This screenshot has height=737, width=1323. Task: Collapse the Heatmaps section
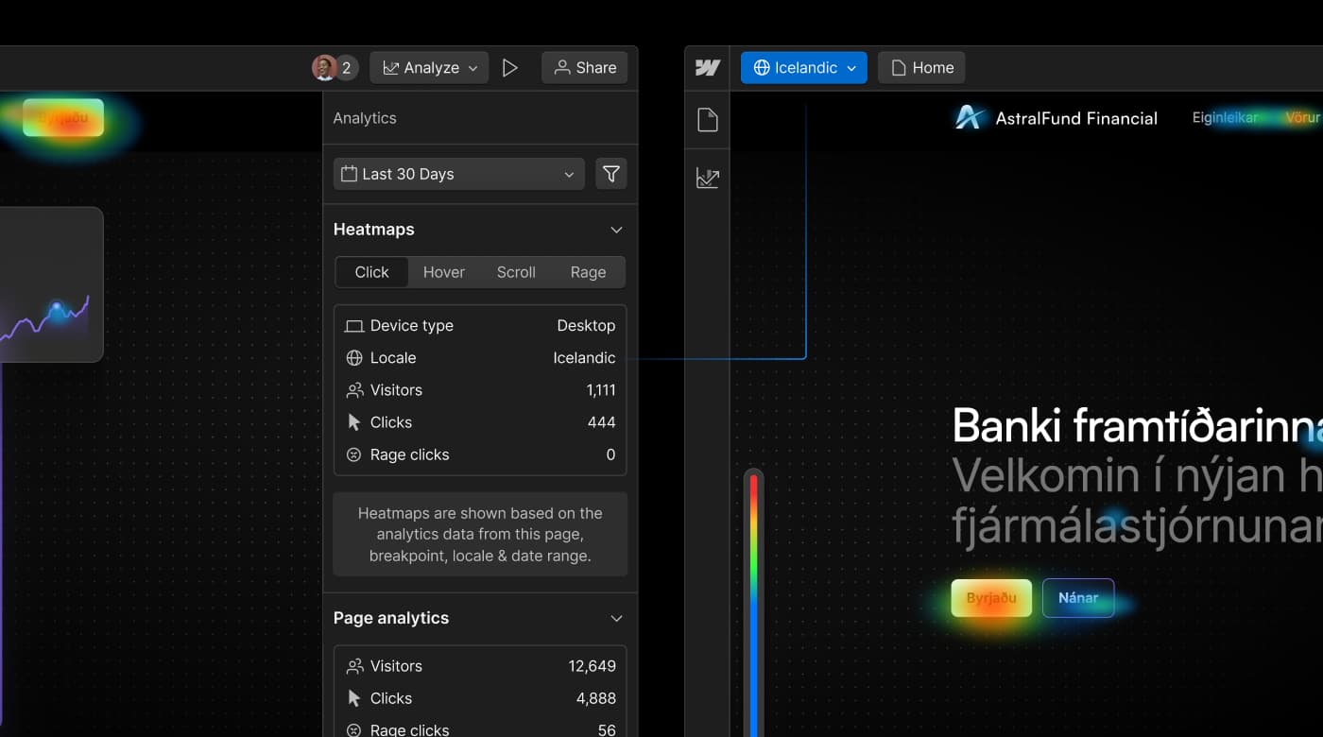point(616,230)
